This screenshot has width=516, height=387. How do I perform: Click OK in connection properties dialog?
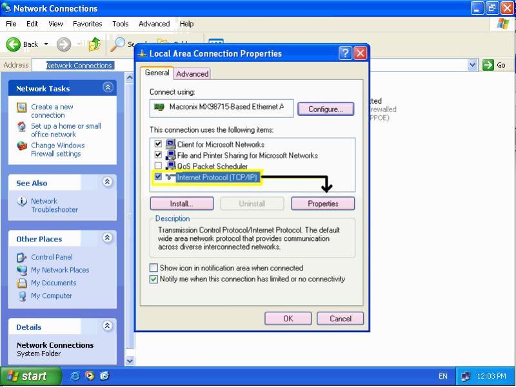click(x=288, y=319)
